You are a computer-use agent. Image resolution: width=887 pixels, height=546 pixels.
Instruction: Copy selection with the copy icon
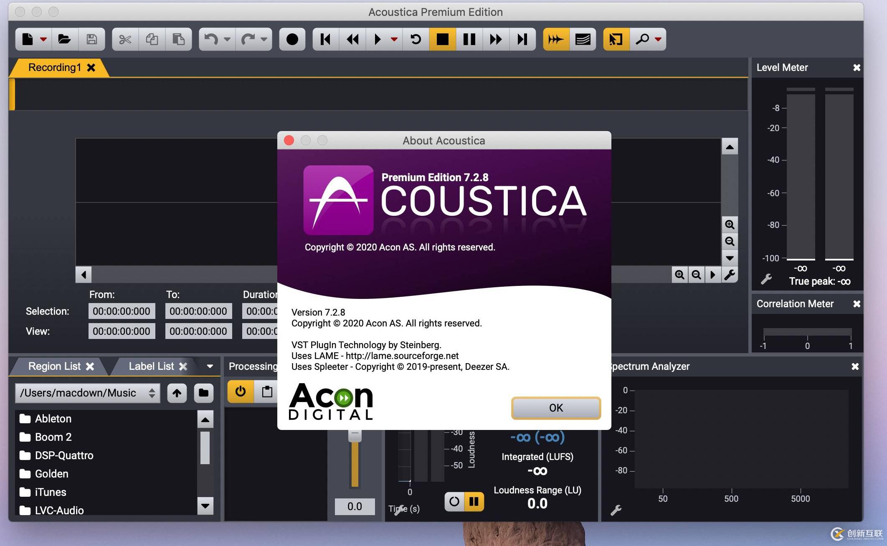click(x=152, y=39)
